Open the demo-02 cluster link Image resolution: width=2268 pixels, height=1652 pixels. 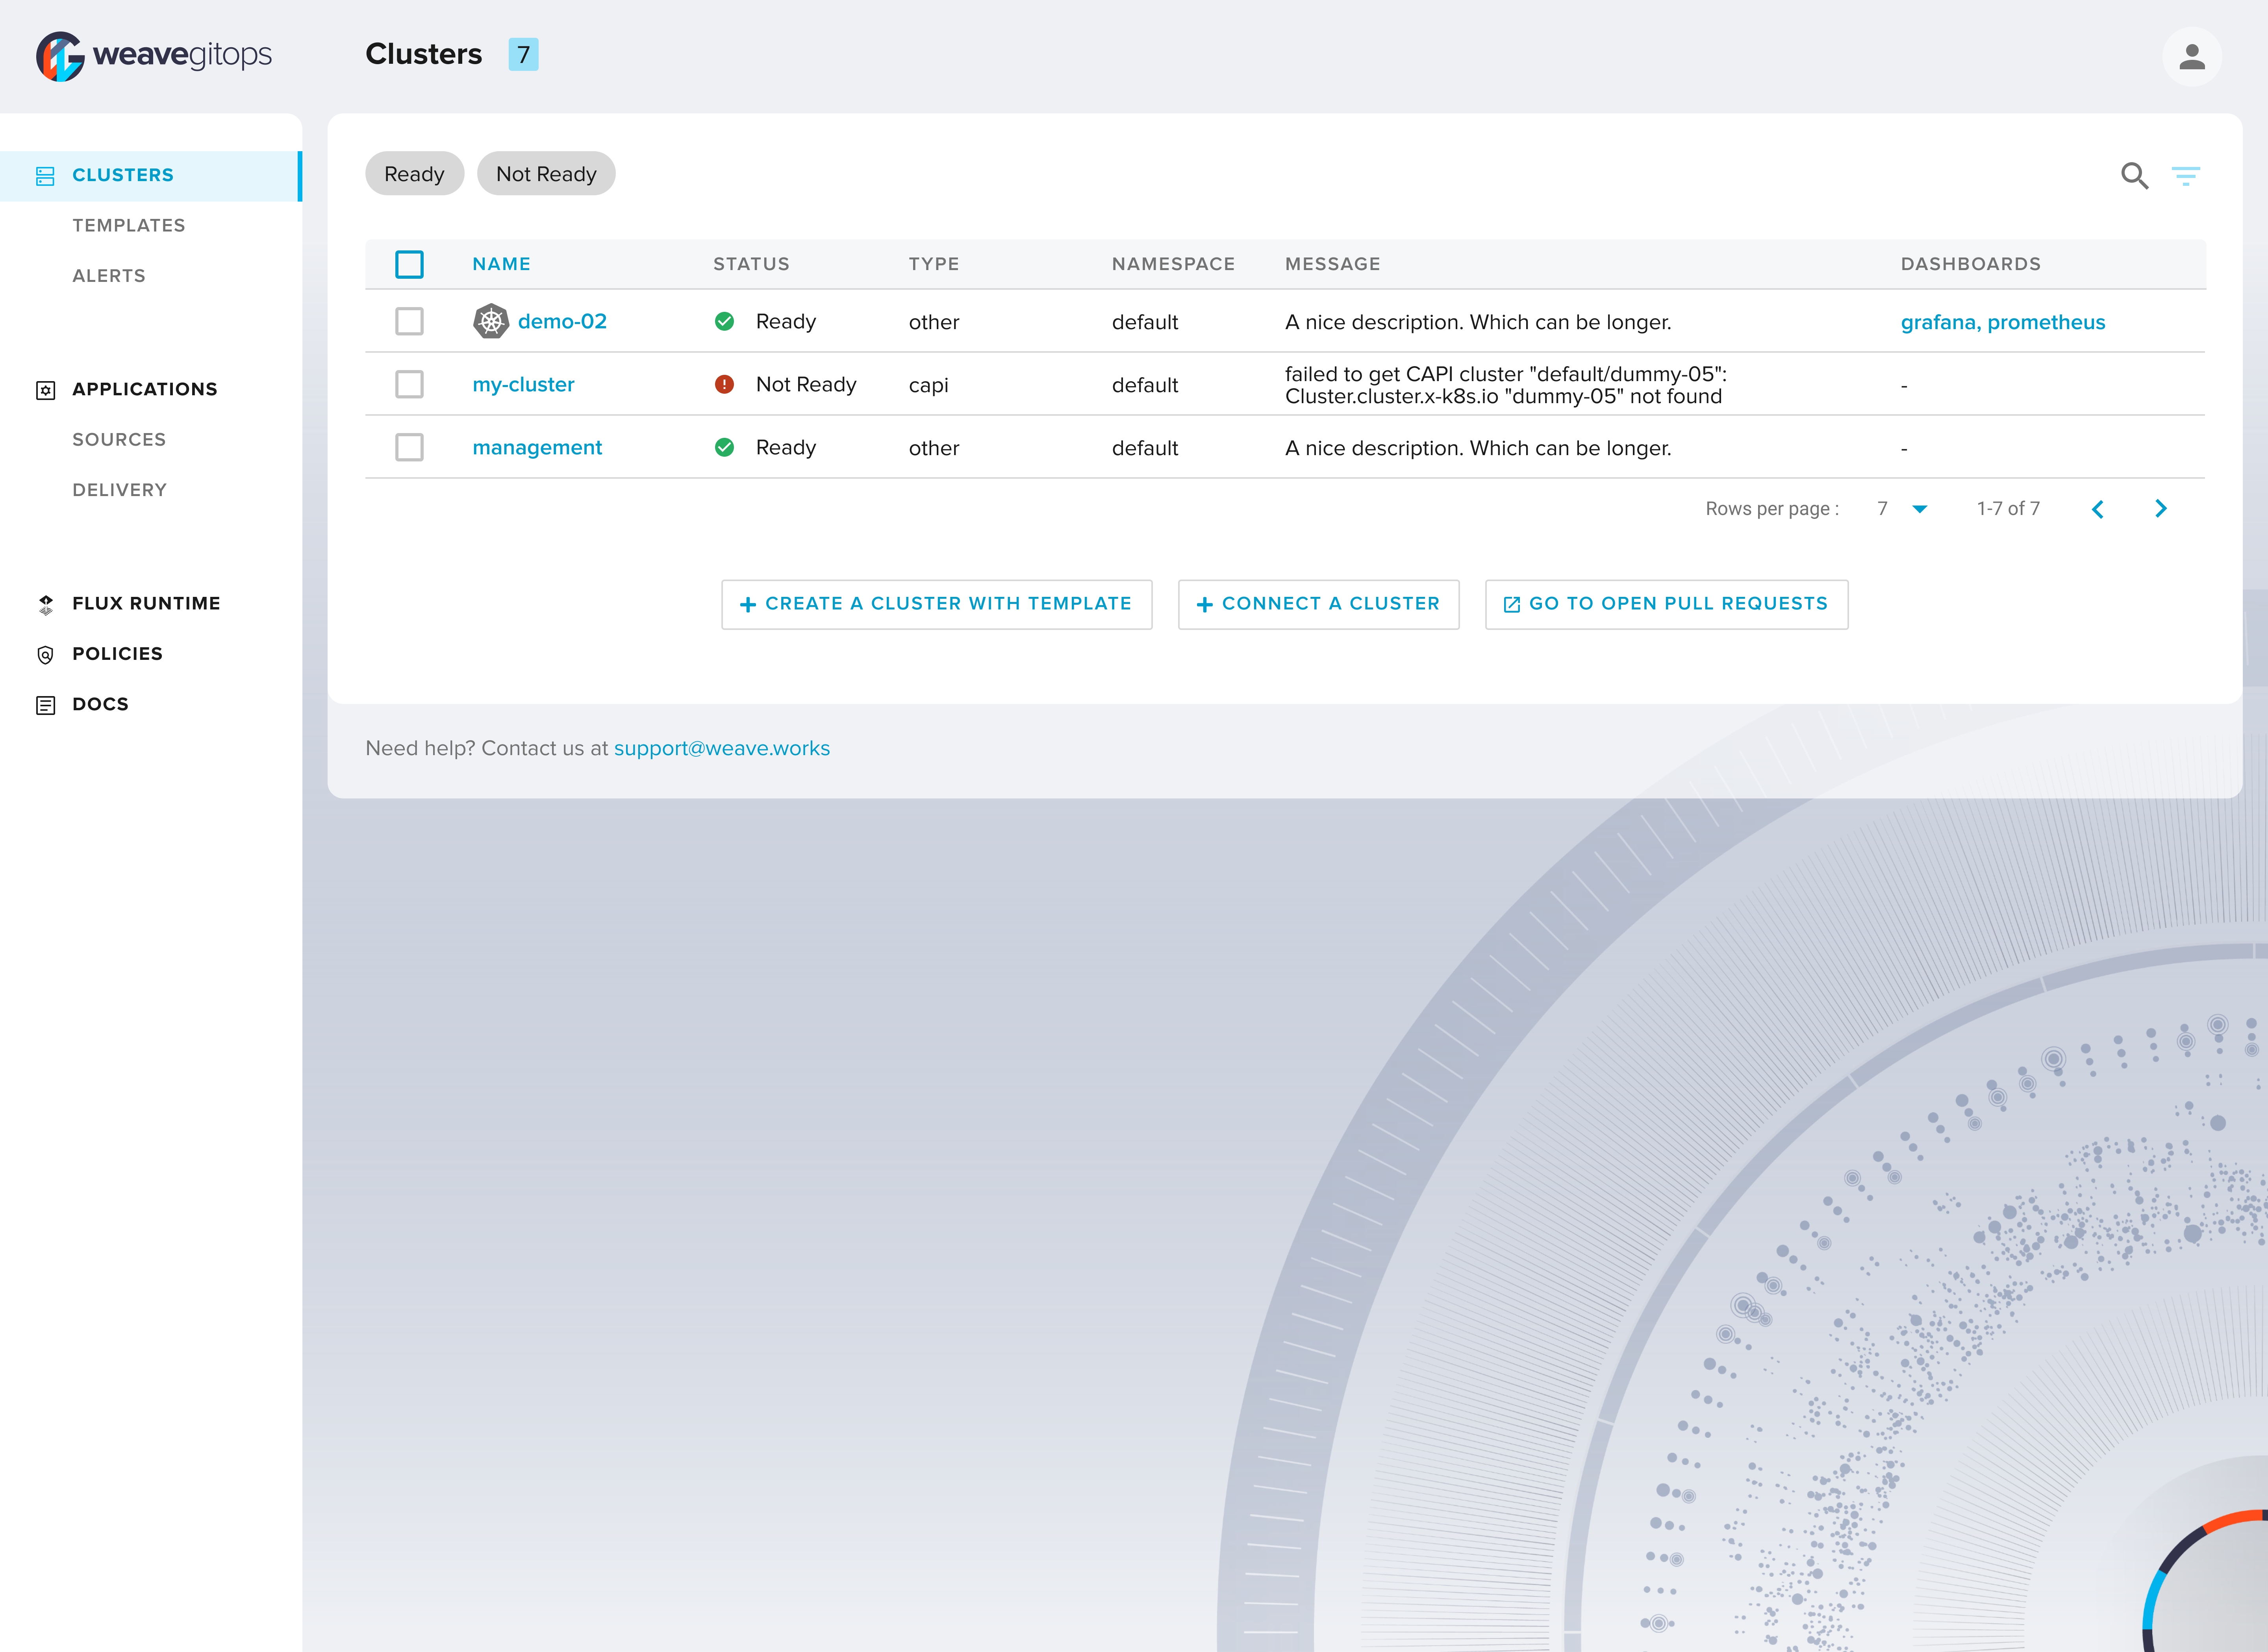click(562, 321)
